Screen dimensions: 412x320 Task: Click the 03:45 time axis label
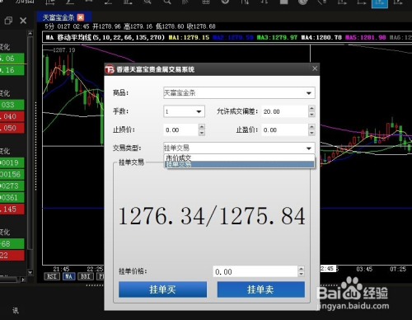[364, 269]
